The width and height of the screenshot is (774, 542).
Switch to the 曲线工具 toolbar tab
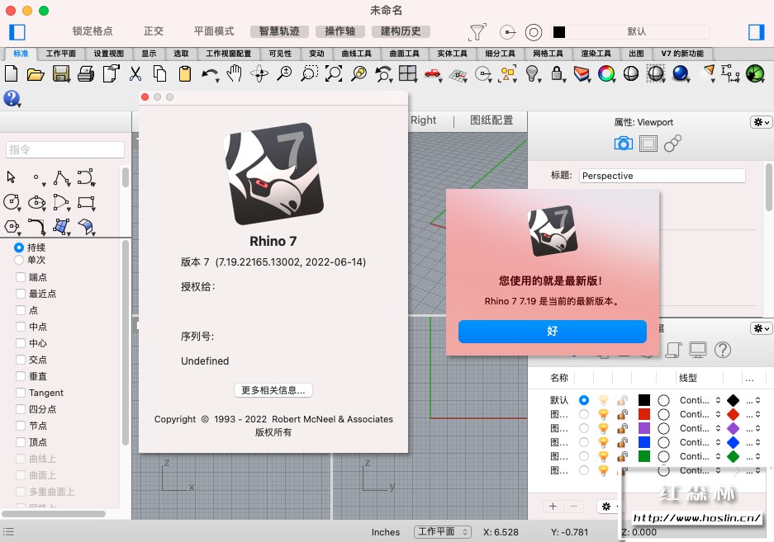click(x=356, y=54)
